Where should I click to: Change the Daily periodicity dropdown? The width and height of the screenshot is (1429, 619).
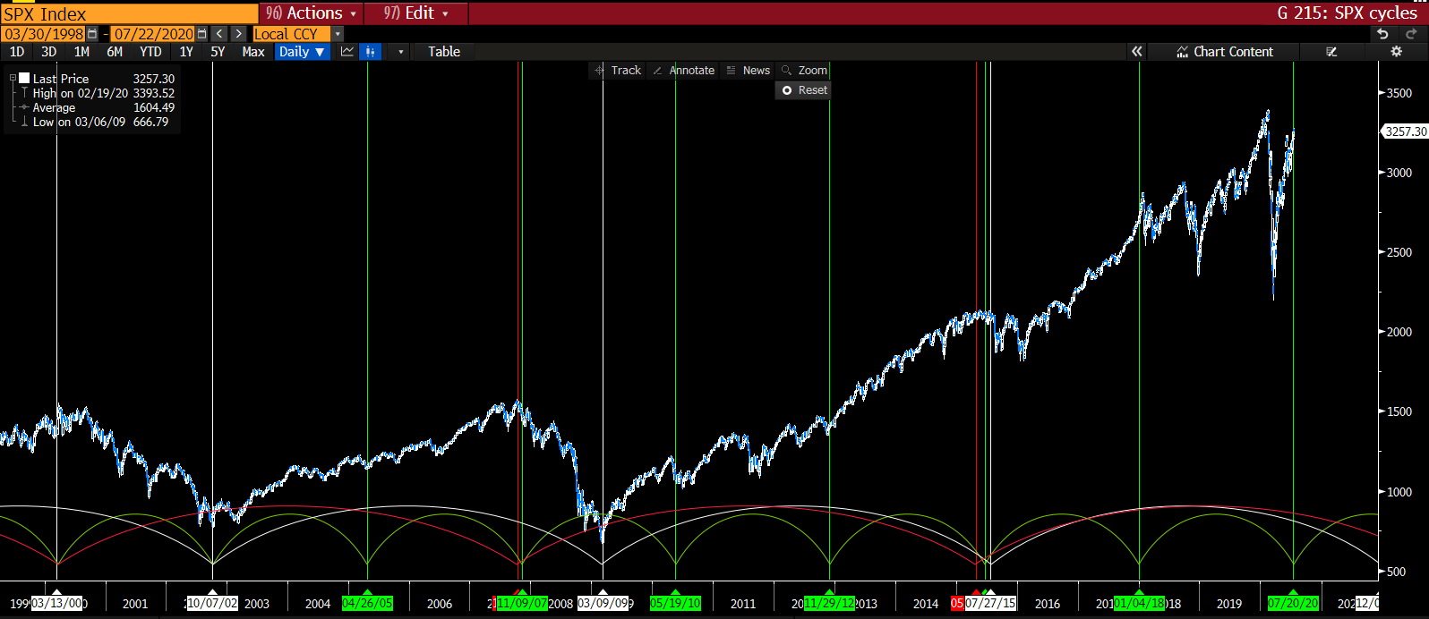click(x=301, y=52)
